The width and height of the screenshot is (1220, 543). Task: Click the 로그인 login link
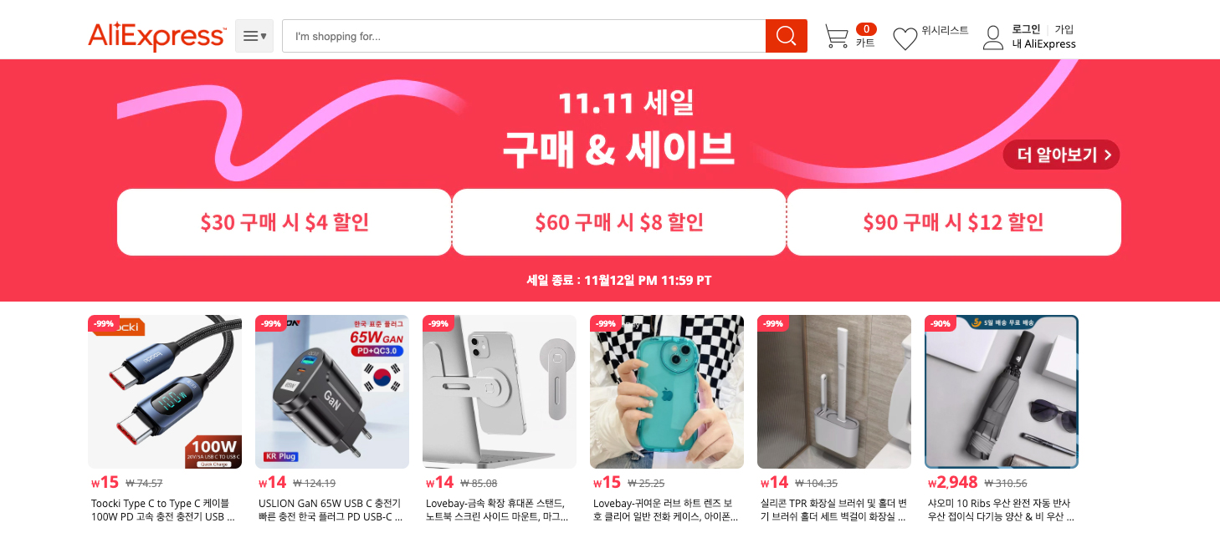[1026, 29]
